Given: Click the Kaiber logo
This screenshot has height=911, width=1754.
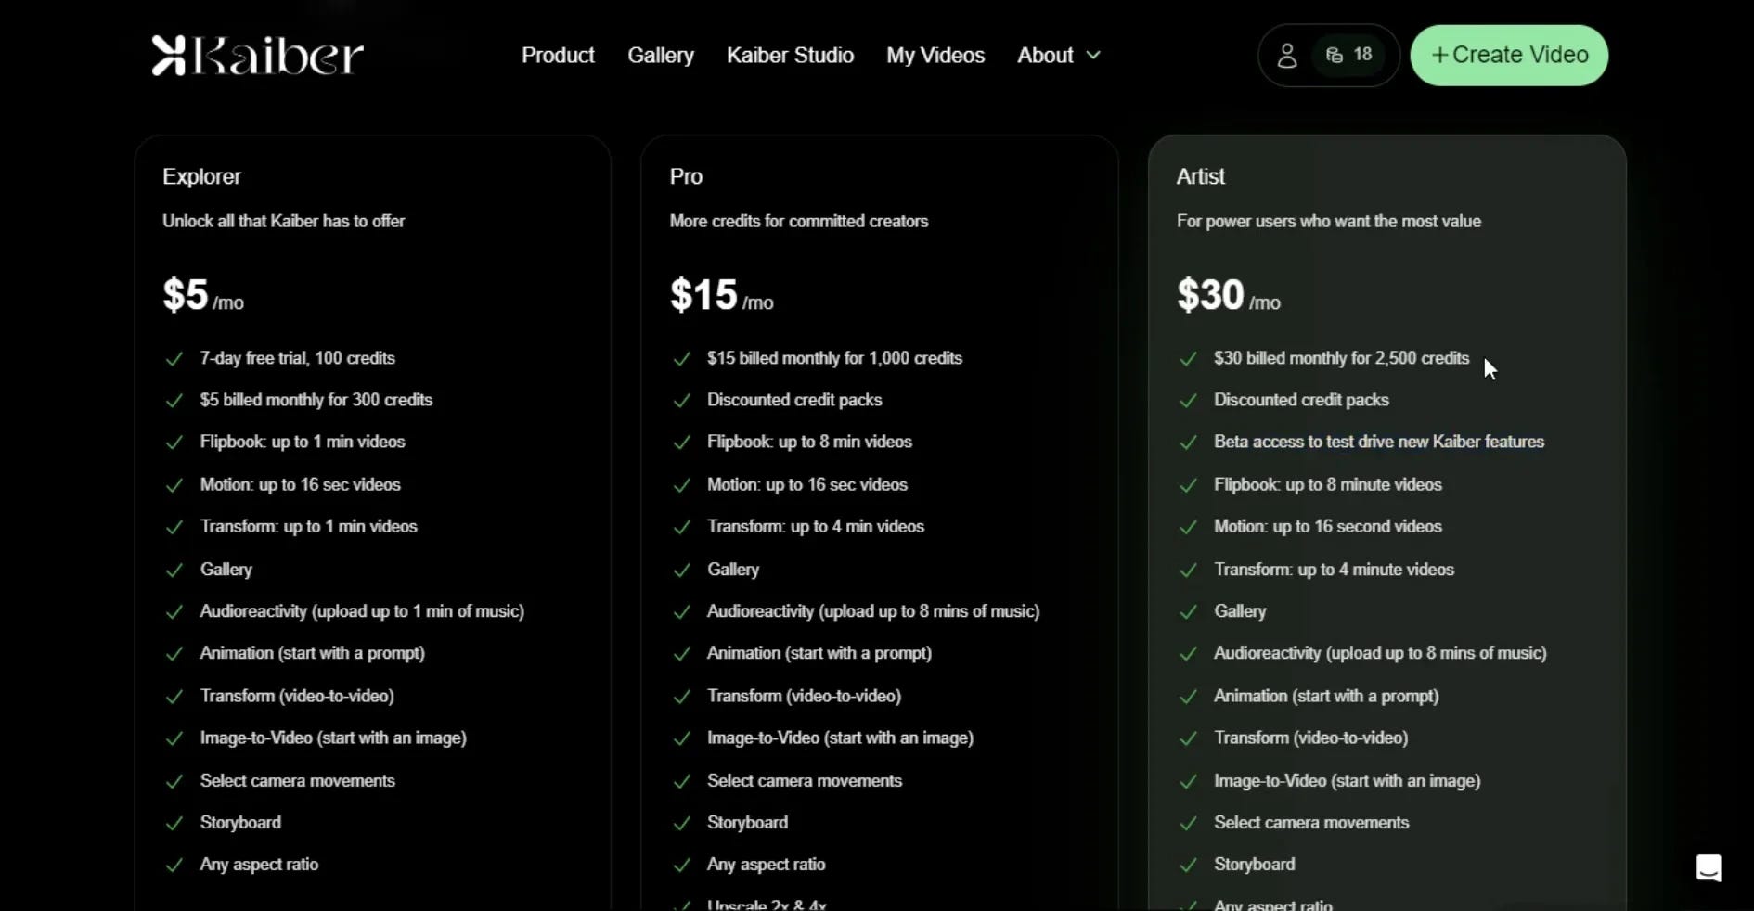Looking at the screenshot, I should tap(256, 55).
